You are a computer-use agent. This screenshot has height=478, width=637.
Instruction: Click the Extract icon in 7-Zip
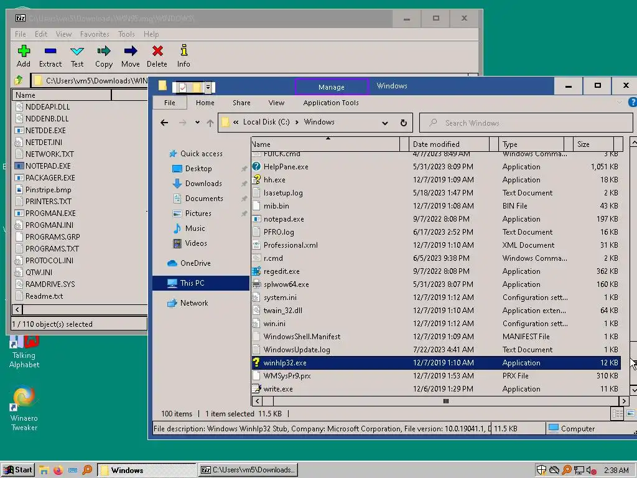50,51
